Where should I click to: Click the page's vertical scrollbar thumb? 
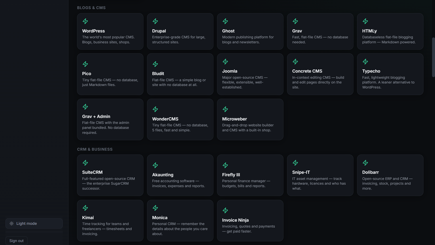[433, 57]
